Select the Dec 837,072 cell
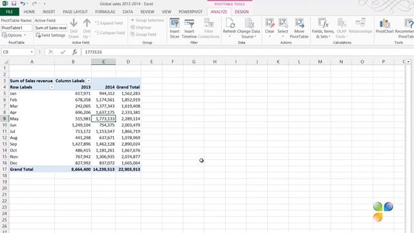 click(x=103, y=163)
